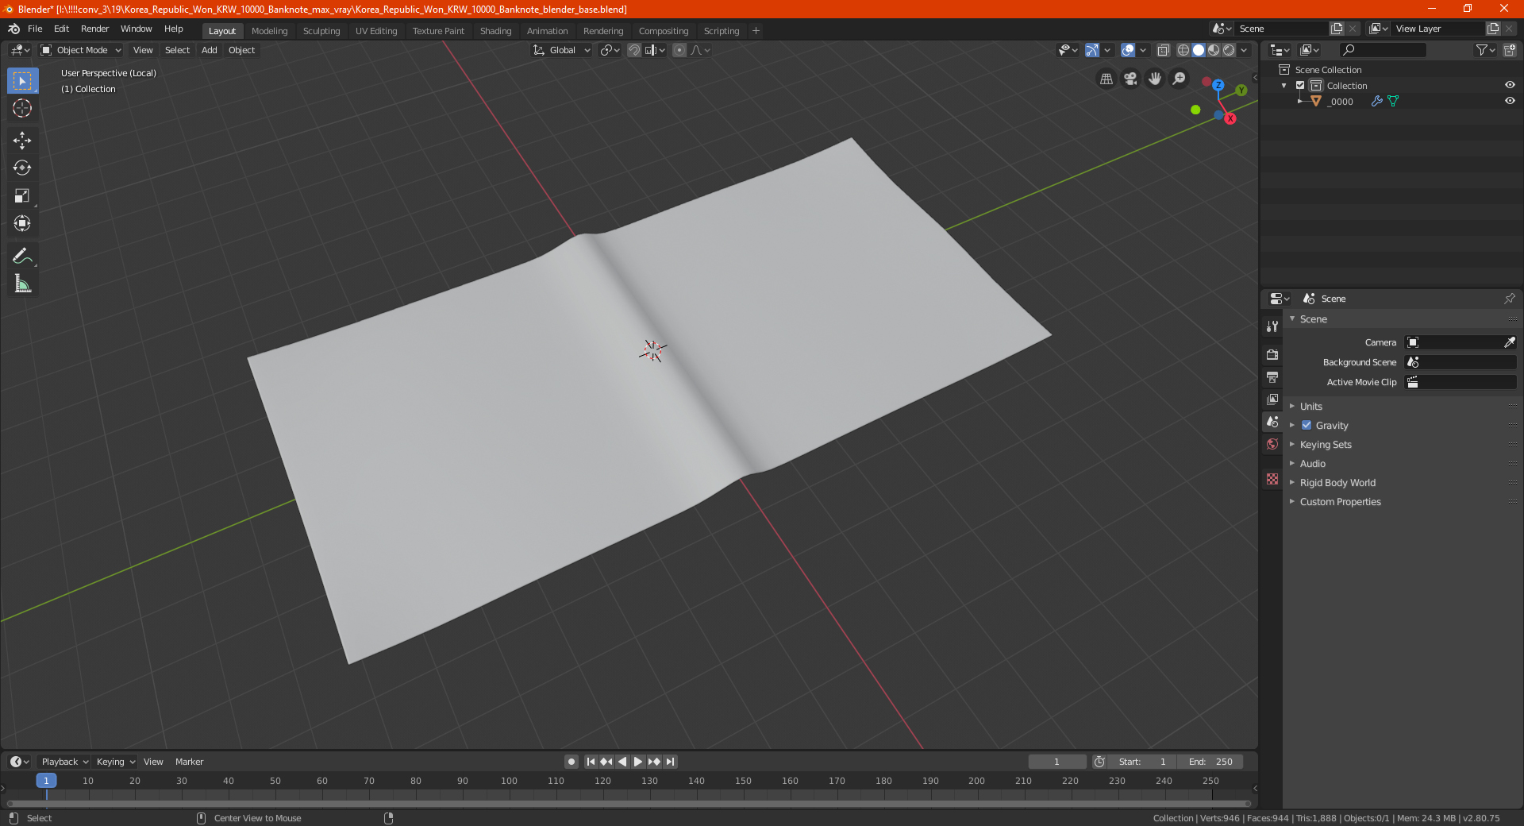Toggle orthographic grid view icon
The width and height of the screenshot is (1524, 826).
(x=1106, y=79)
